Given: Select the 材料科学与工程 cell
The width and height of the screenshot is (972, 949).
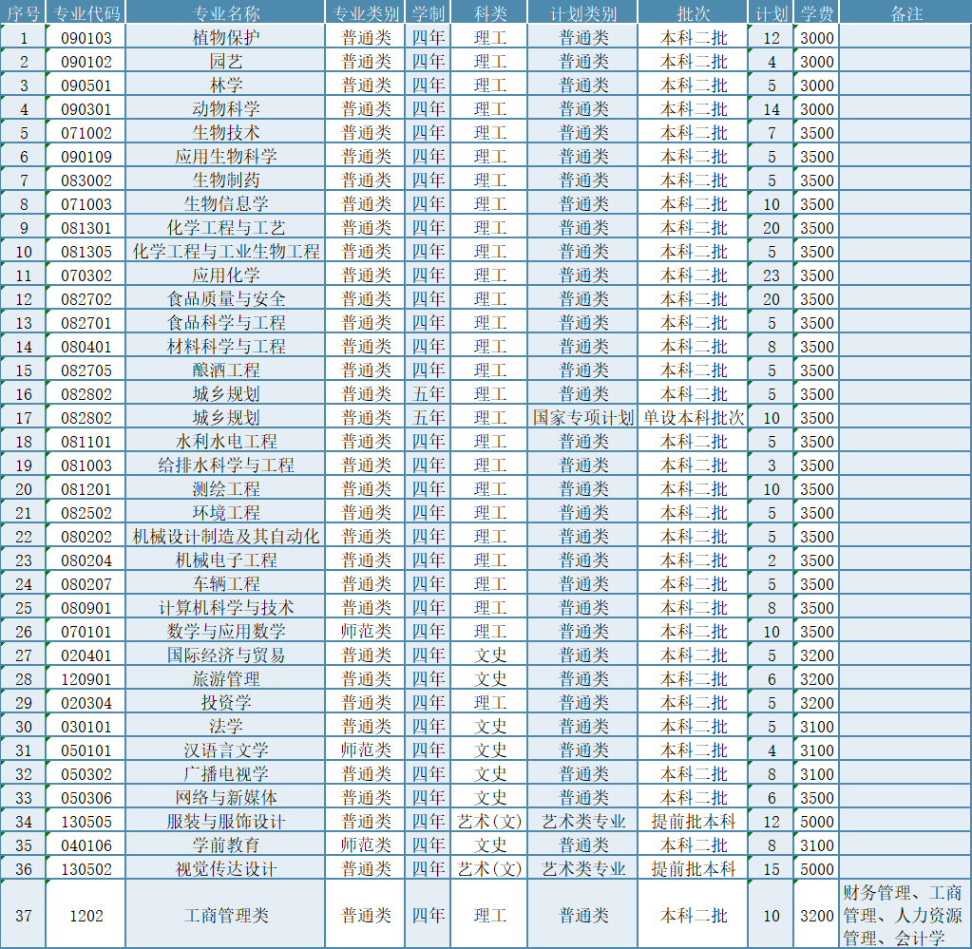Looking at the screenshot, I should pyautogui.click(x=225, y=347).
